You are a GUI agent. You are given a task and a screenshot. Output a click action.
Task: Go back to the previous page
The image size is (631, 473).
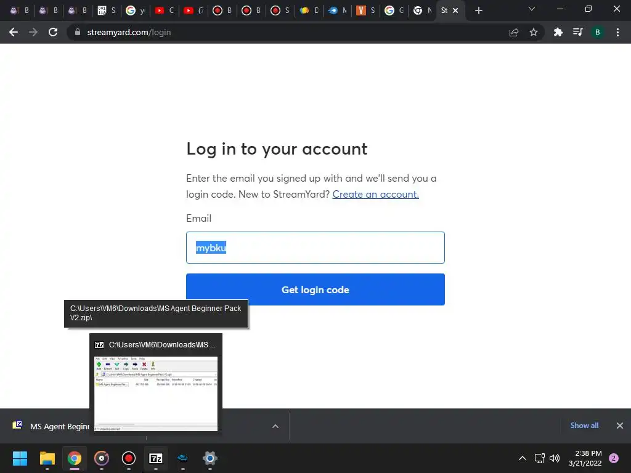pos(14,32)
